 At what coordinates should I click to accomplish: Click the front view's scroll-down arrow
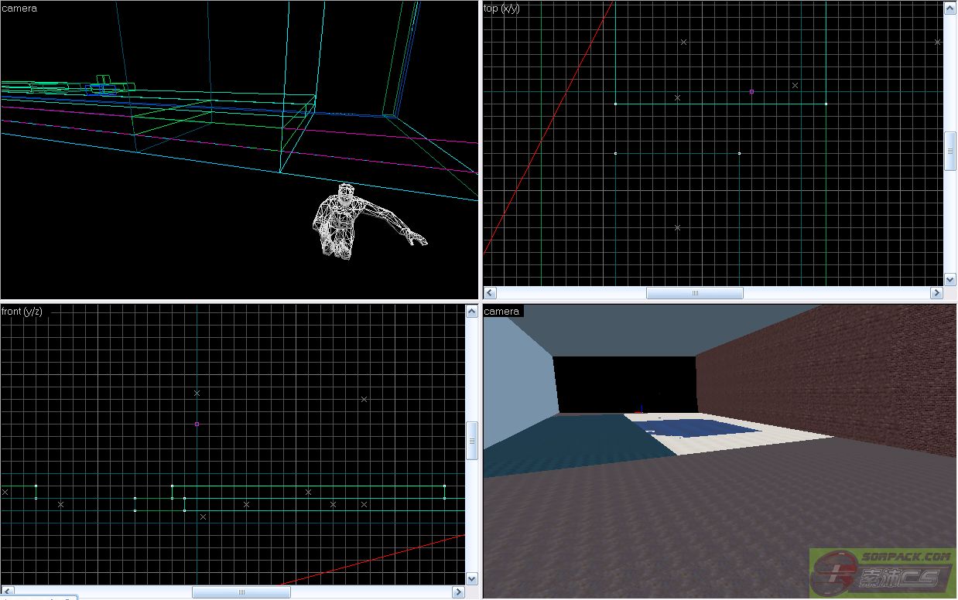(471, 578)
